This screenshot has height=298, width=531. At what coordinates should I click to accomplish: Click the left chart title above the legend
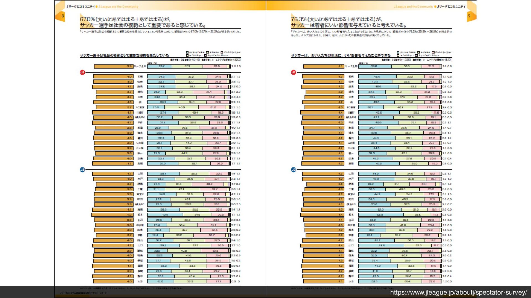[124, 55]
